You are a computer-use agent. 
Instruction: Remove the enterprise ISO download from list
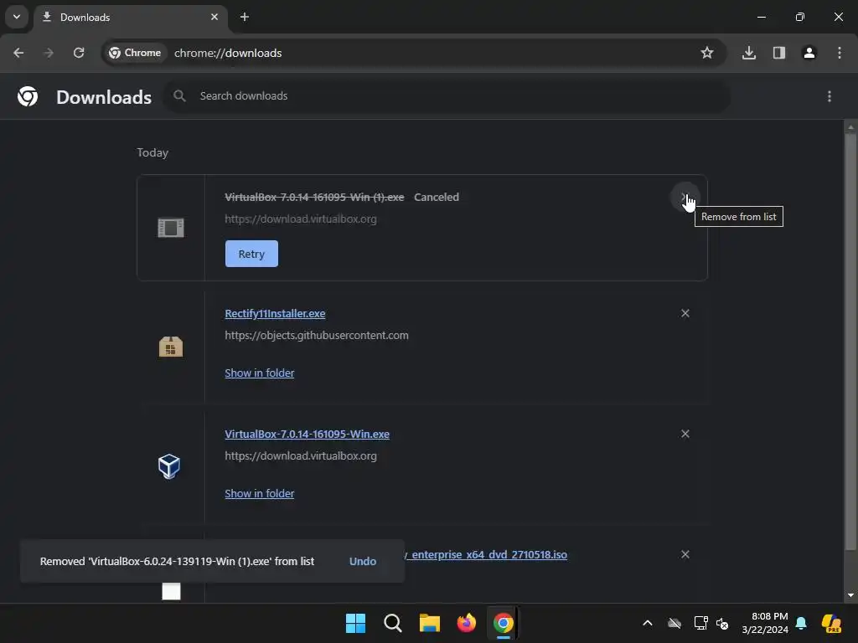(685, 554)
